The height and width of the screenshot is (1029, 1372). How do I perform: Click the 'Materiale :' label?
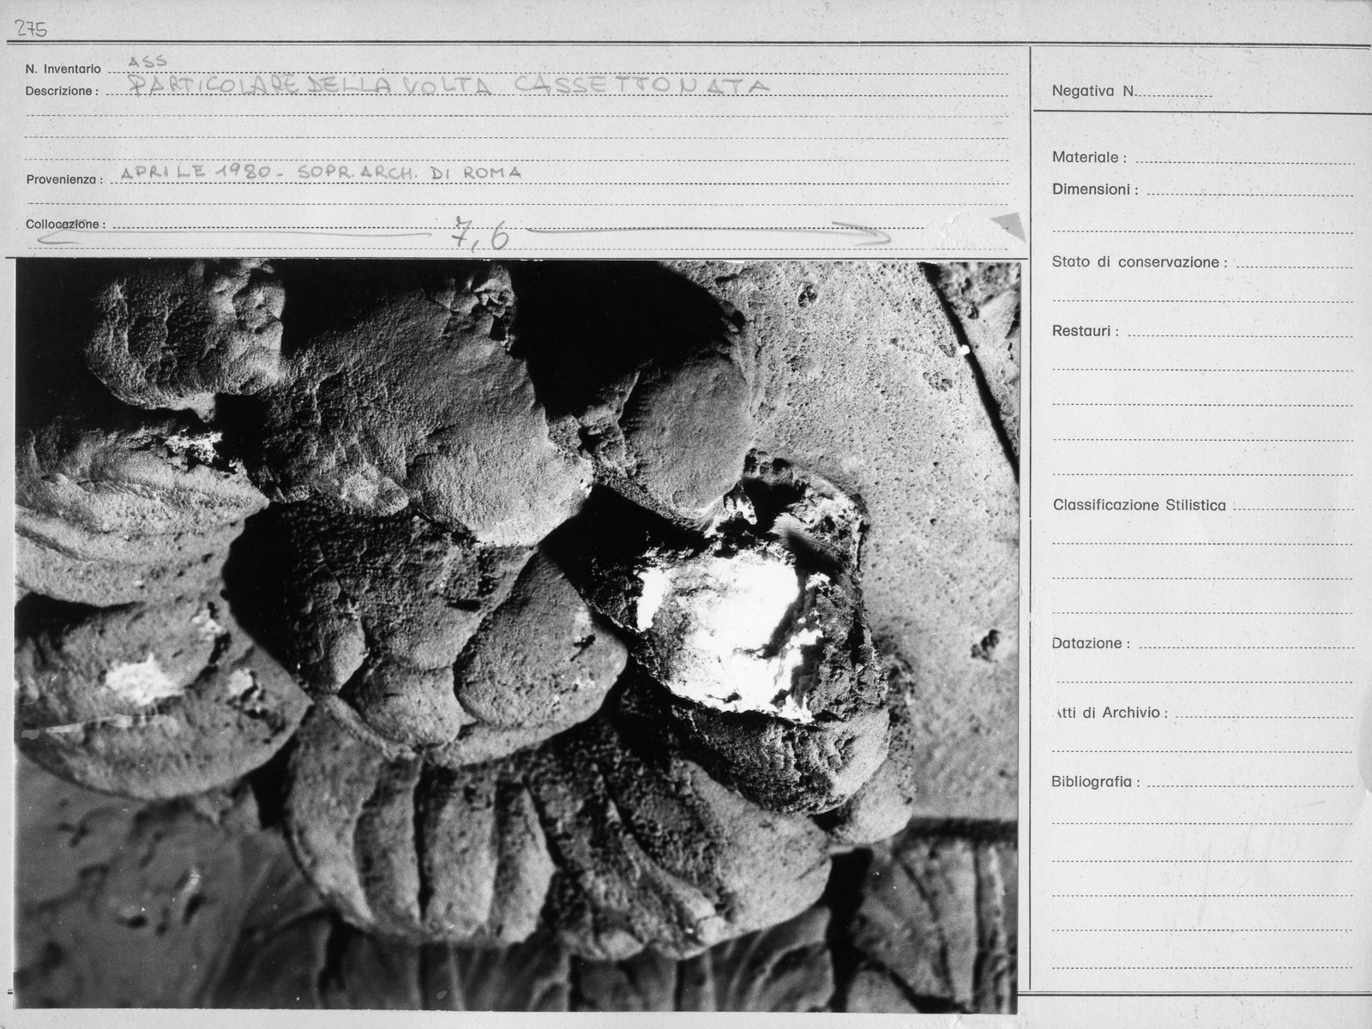pyautogui.click(x=1089, y=158)
